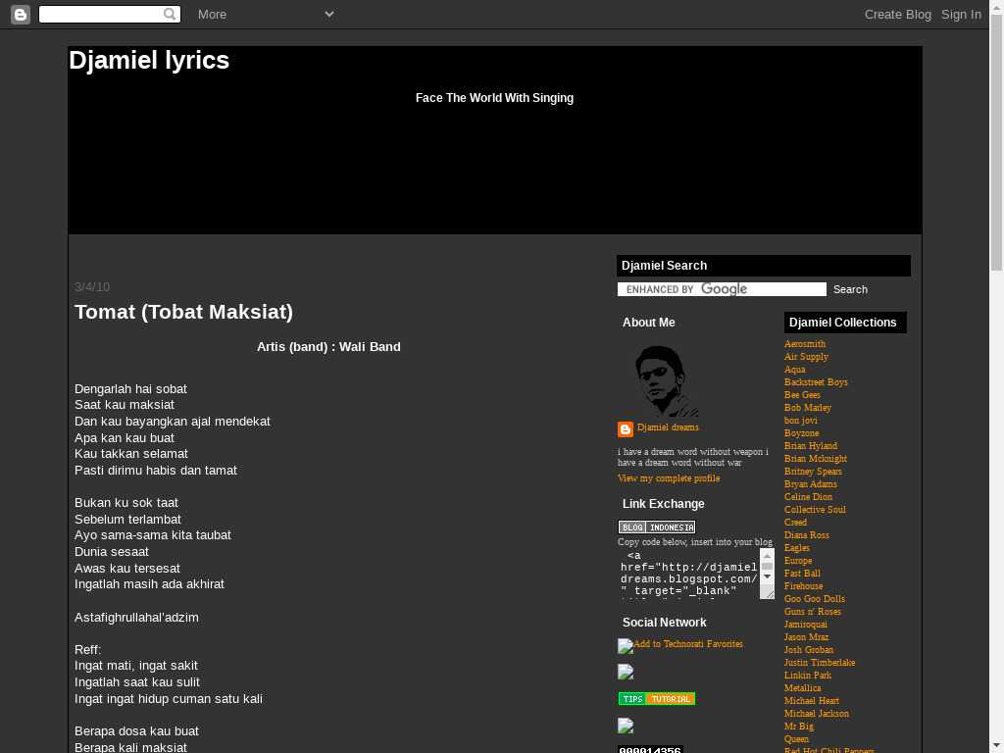Screen dimensions: 1004x753
Task: Click Create Blog in the navbar
Action: (897, 14)
